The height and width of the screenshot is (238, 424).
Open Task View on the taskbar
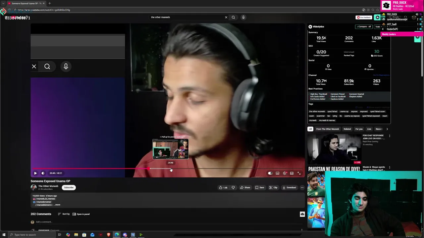pos(60,235)
